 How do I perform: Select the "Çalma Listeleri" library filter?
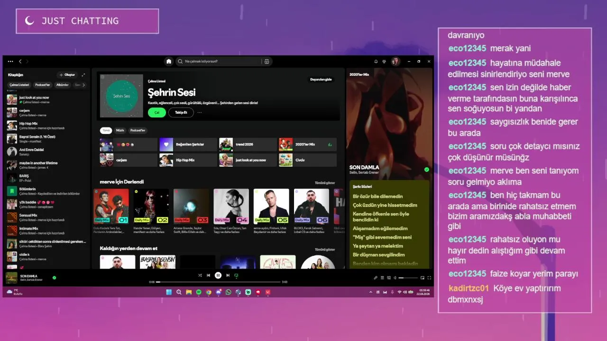point(19,85)
